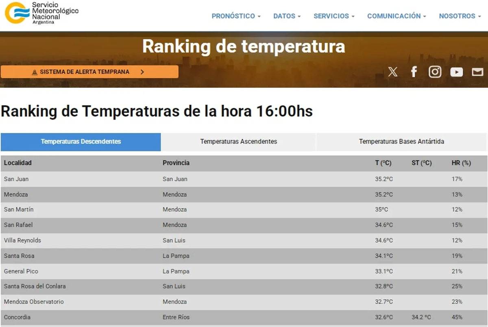
Task: Select the Temperaturas Descendentes tab
Action: (x=81, y=142)
